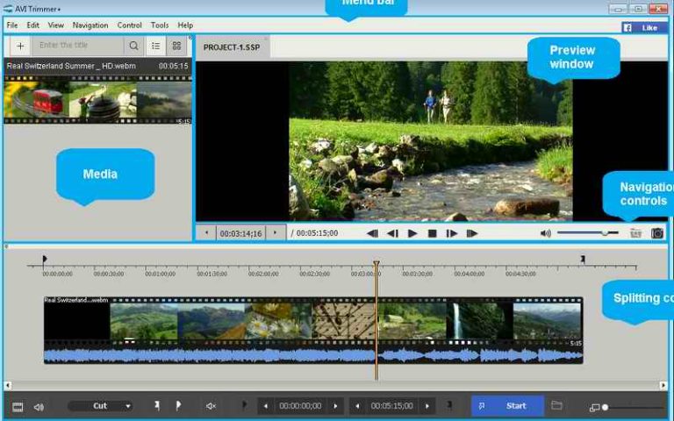
Task: Open the output folder icon beside Start
Action: pyautogui.click(x=556, y=406)
